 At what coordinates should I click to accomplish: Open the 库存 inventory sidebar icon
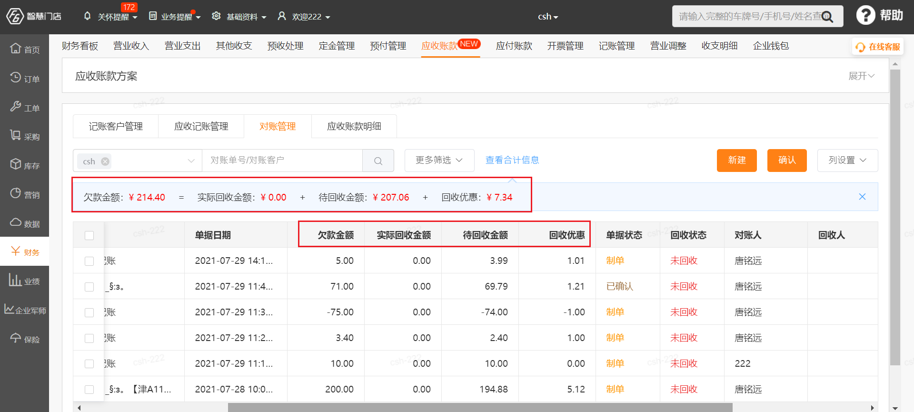pyautogui.click(x=16, y=164)
